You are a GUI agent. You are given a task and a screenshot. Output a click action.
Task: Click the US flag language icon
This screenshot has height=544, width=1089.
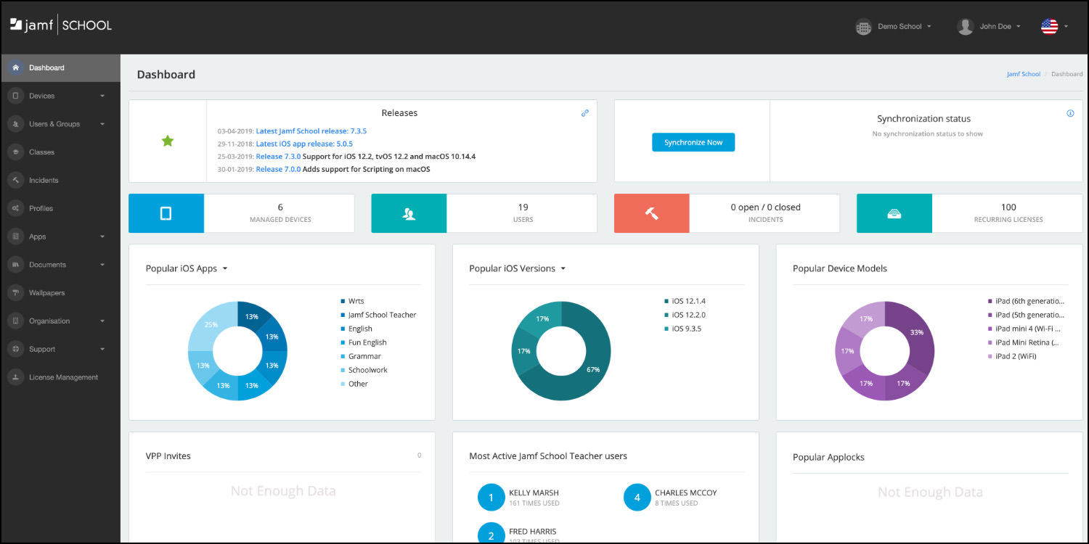tap(1050, 27)
